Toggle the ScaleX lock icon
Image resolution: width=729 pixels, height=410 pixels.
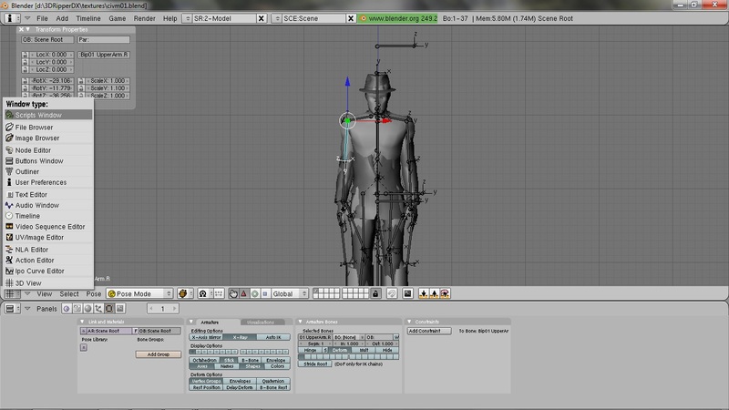tap(81, 81)
